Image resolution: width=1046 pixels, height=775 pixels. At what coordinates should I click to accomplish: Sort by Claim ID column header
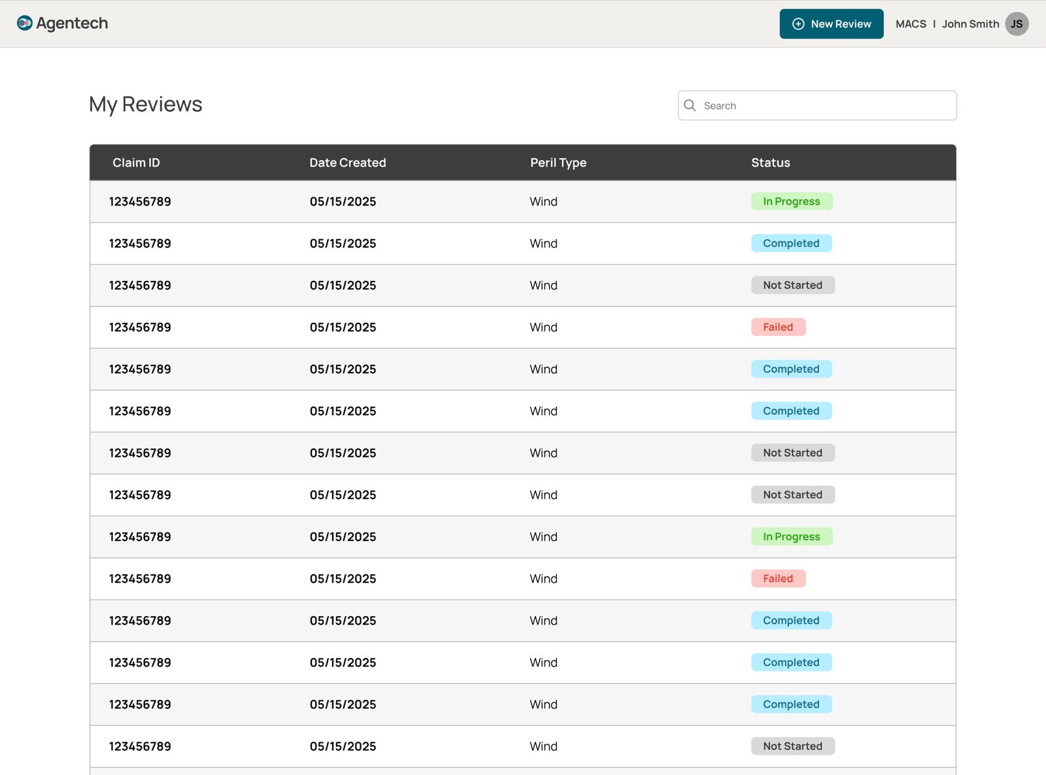(136, 163)
